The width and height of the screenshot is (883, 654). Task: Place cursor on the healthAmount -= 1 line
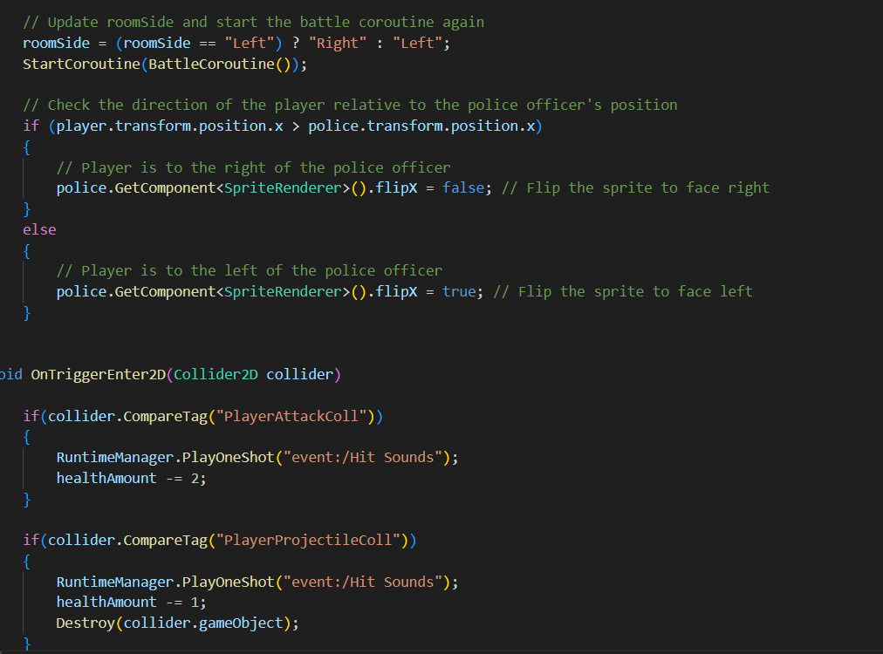coord(131,602)
